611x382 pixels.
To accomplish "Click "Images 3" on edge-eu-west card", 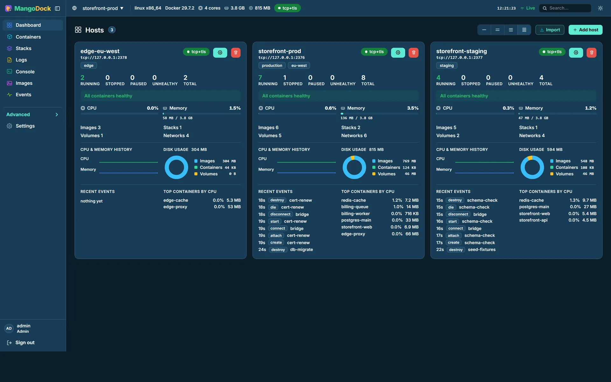I will [90, 128].
